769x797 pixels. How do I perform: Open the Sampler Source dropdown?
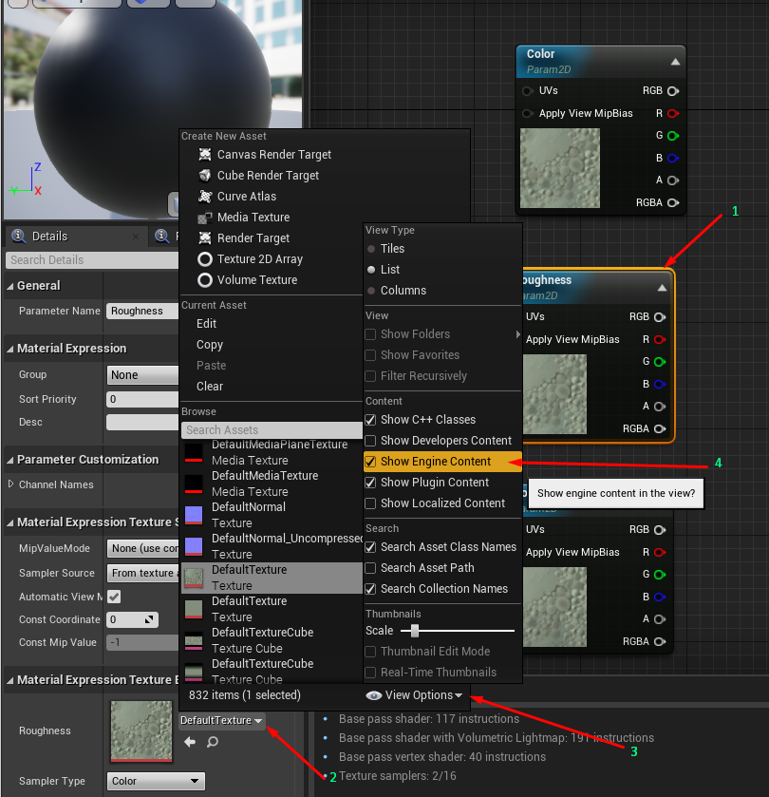pos(142,574)
